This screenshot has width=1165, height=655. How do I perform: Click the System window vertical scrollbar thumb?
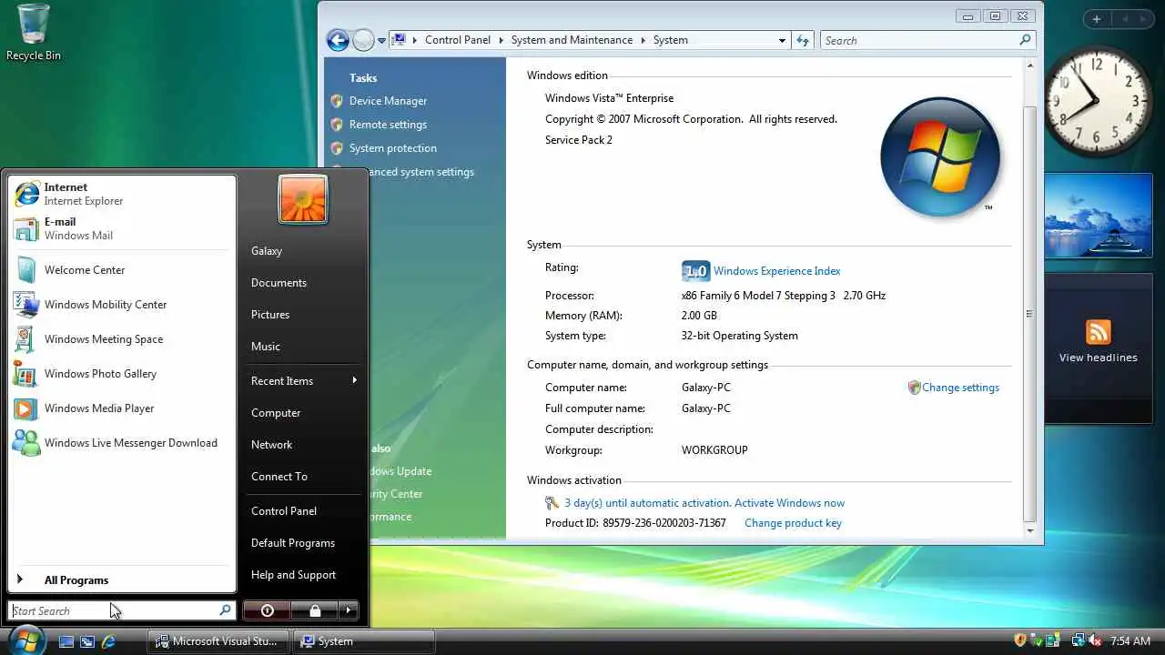pyautogui.click(x=1029, y=314)
